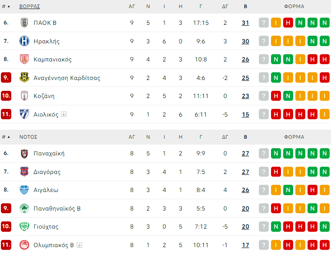Click Γιούχτας first green N form badge
The image size is (331, 253).
[276, 226]
